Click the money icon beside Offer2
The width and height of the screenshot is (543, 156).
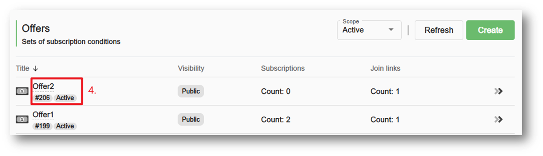click(x=22, y=91)
